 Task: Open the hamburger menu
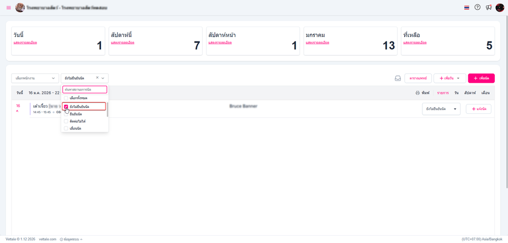[8, 7]
